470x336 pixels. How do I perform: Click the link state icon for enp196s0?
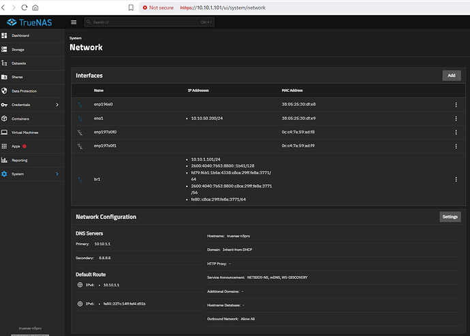pos(80,105)
